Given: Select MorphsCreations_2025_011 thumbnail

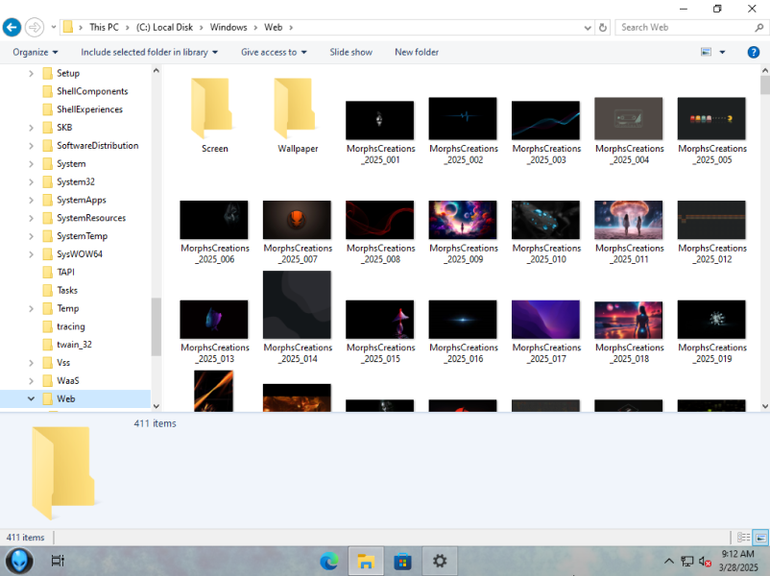Looking at the screenshot, I should coord(629,220).
